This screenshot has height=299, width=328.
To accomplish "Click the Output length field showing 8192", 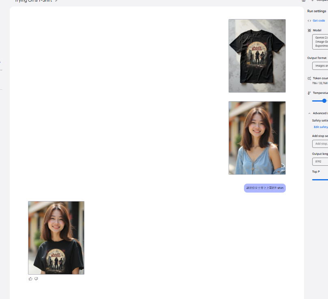I will (320, 162).
